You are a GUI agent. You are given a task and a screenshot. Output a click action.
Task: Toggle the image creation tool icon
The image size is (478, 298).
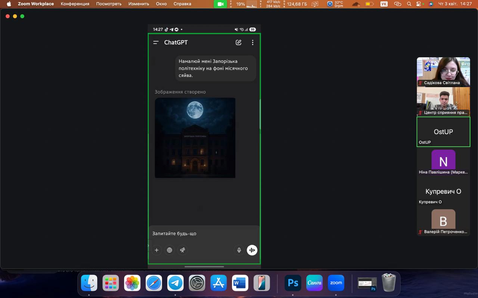(182, 250)
